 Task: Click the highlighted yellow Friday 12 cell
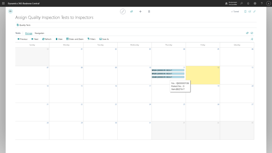coord(203,76)
